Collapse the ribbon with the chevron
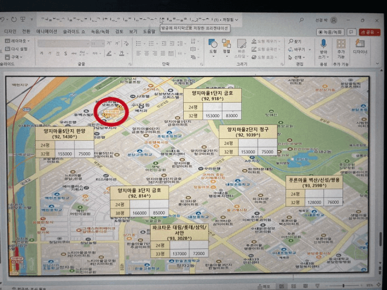This screenshot has width=387, height=290. (x=377, y=63)
